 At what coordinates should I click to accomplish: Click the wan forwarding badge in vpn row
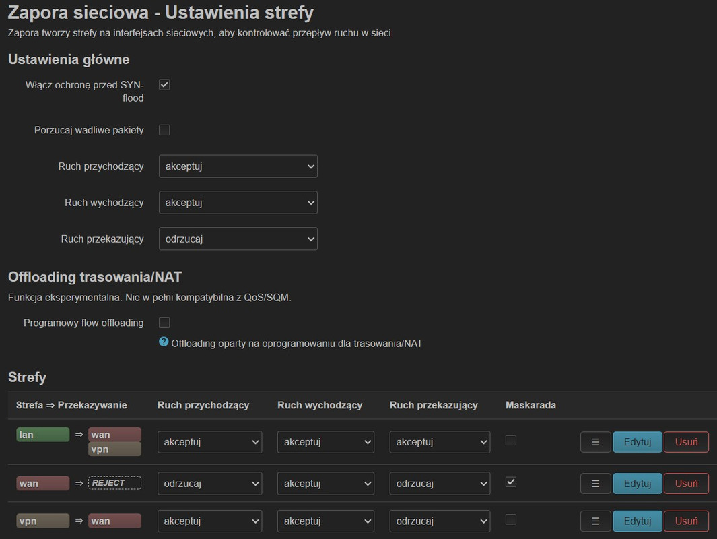click(x=114, y=521)
